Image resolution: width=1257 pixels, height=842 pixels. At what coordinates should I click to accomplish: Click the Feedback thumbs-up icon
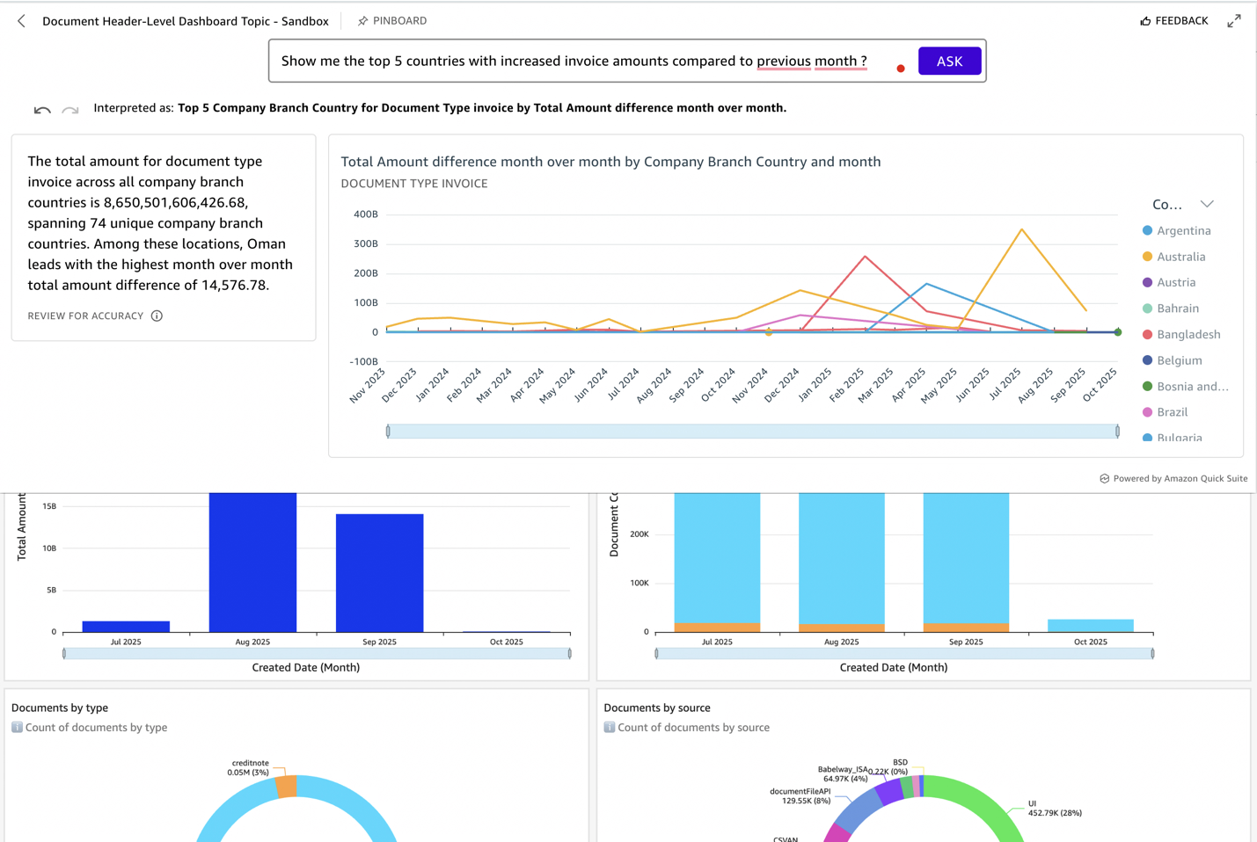1145,21
